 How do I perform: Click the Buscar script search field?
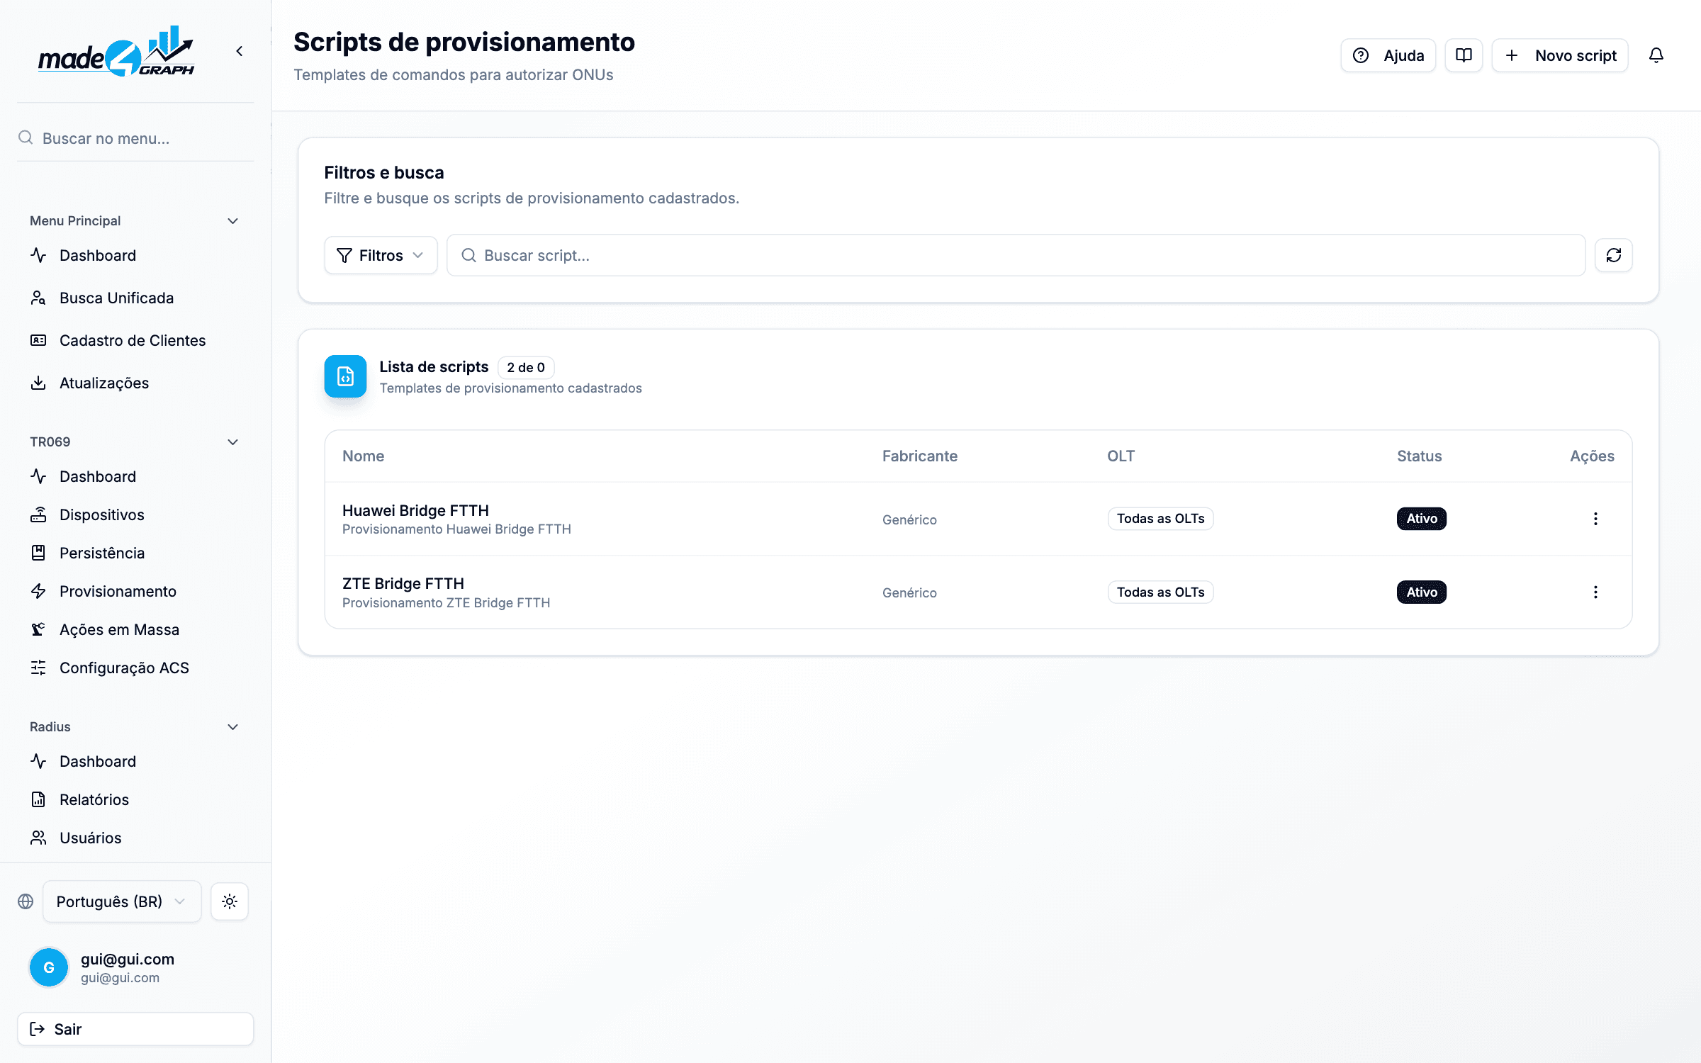pos(1016,255)
